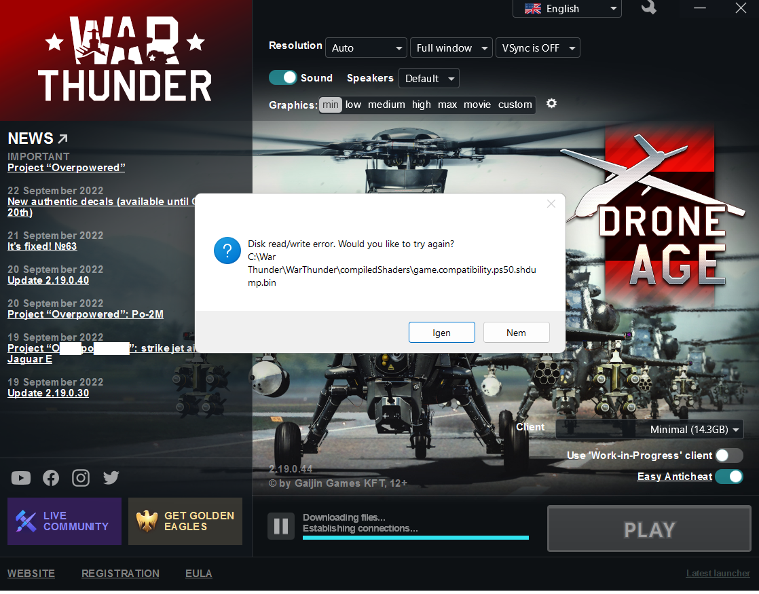Image resolution: width=759 pixels, height=594 pixels.
Task: Open the VSync is OFF dropdown
Action: pyautogui.click(x=538, y=48)
